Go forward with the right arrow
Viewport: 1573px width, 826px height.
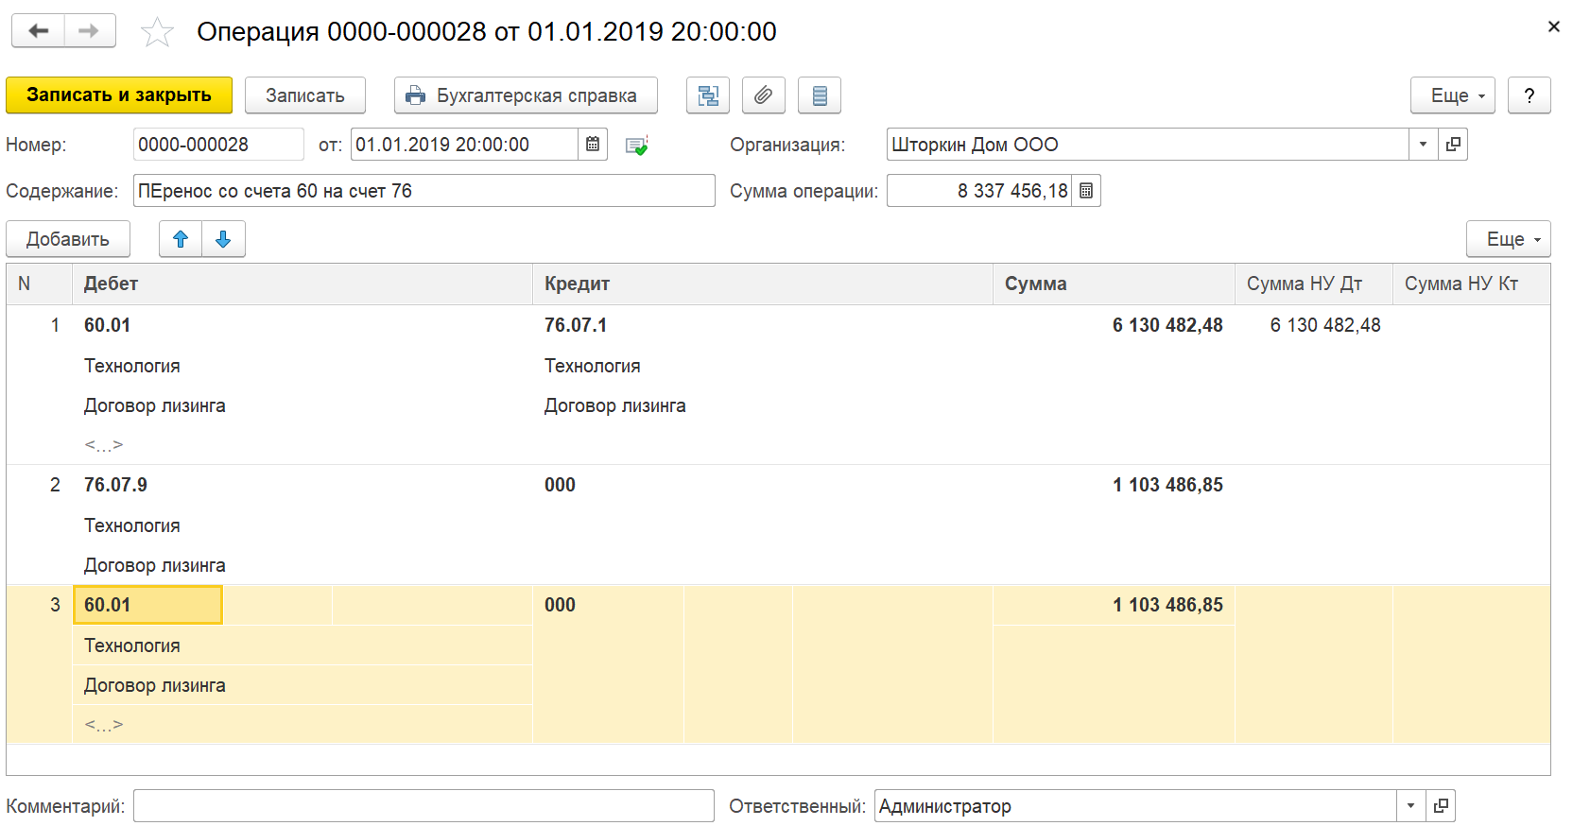(x=90, y=30)
